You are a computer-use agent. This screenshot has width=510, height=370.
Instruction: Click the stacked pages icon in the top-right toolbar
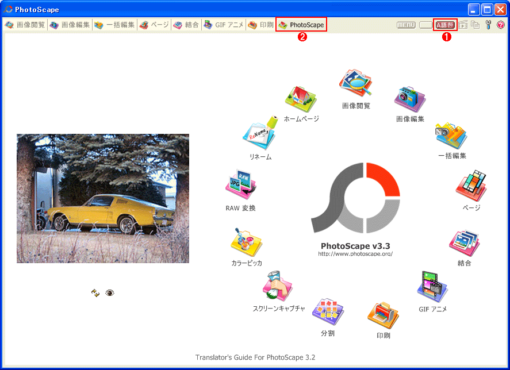click(x=476, y=25)
